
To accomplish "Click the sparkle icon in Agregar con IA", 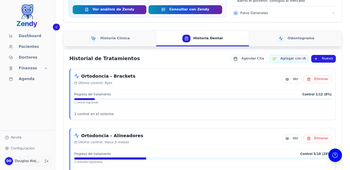I will [x=274, y=59].
